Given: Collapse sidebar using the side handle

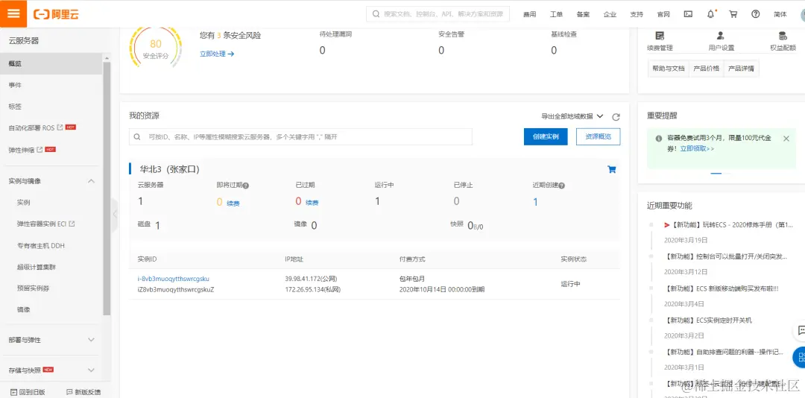Looking at the screenshot, I should pyautogui.click(x=115, y=213).
